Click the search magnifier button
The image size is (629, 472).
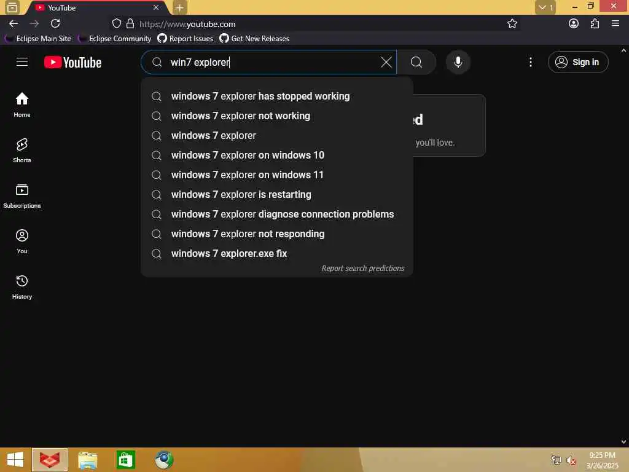point(416,62)
